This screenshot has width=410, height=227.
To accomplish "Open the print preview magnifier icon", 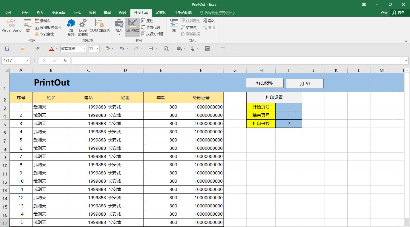I will pyautogui.click(x=166, y=49).
